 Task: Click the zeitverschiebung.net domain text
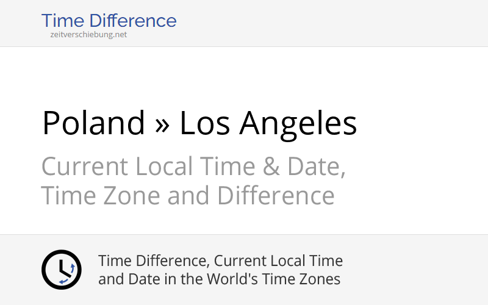tap(88, 35)
